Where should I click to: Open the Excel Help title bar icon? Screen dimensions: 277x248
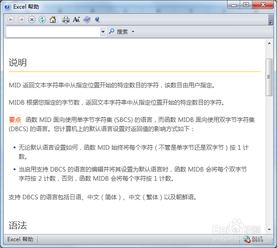click(7, 7)
